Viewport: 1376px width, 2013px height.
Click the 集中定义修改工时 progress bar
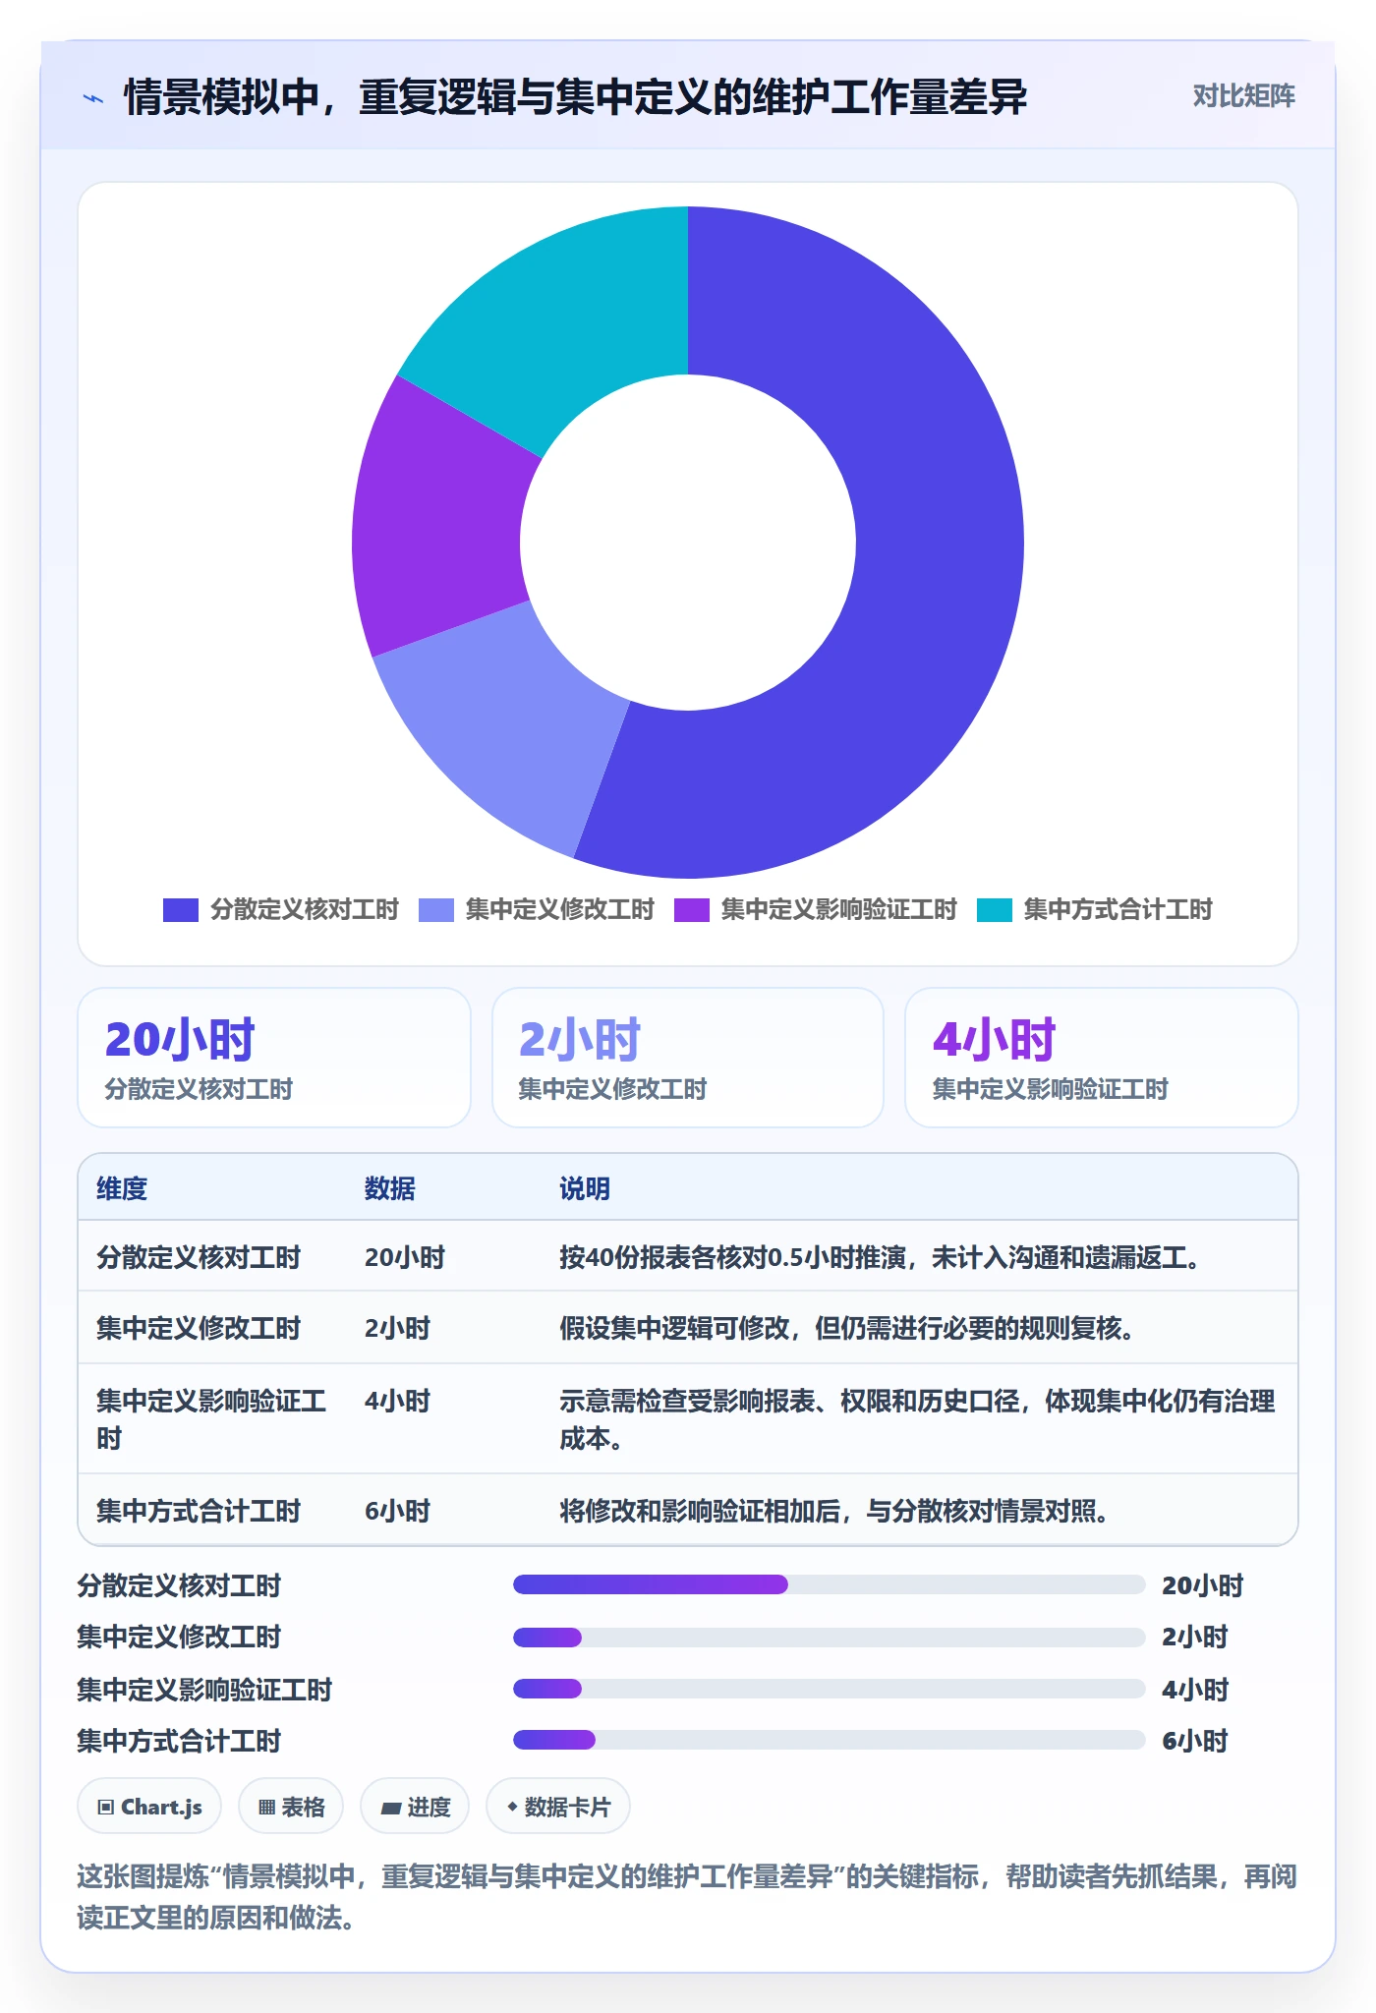(x=829, y=1638)
